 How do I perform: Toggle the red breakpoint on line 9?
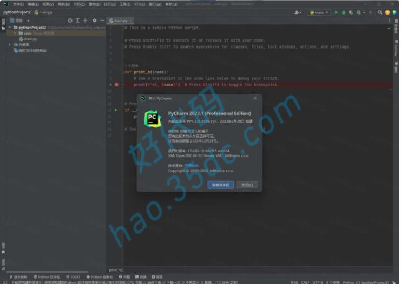pyautogui.click(x=116, y=85)
